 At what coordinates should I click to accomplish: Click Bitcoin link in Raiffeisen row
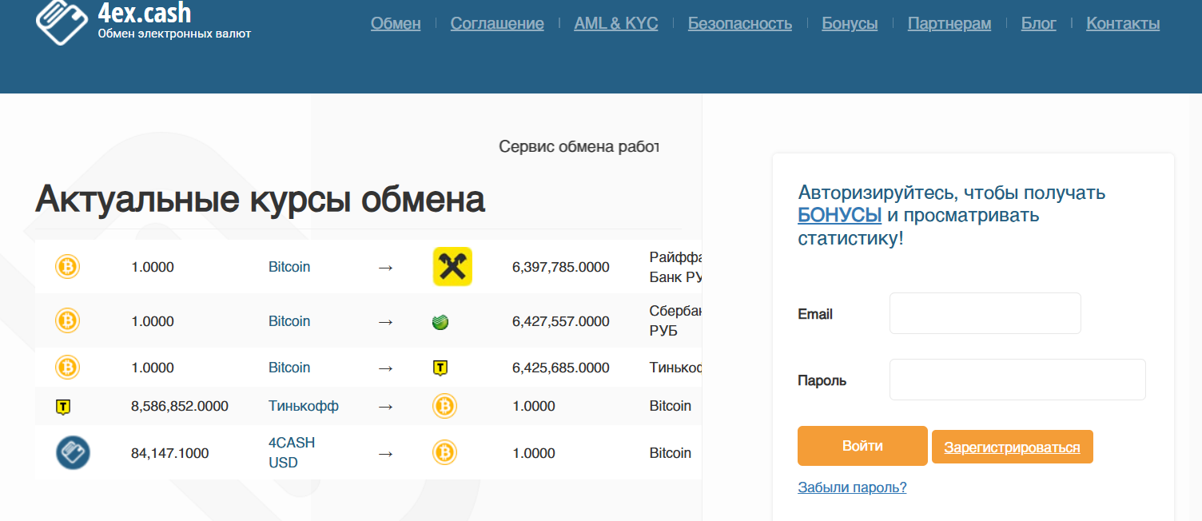[x=289, y=267]
